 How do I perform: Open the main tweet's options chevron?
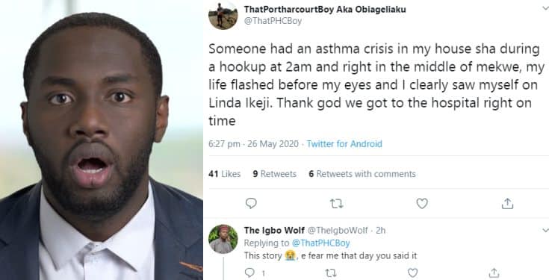pyautogui.click(x=545, y=7)
